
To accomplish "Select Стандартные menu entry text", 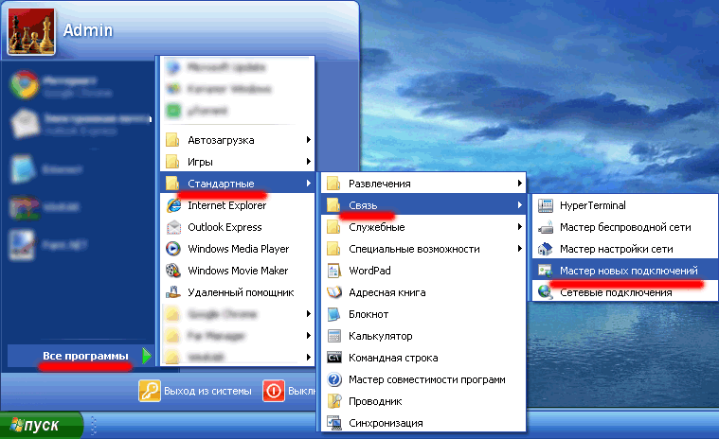I will pyautogui.click(x=221, y=184).
